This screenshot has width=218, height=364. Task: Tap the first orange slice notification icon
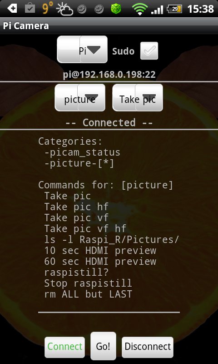[x=82, y=9]
